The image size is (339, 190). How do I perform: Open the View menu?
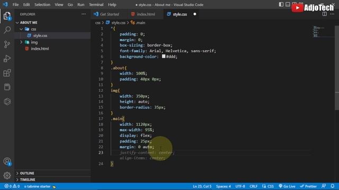tap(59, 5)
